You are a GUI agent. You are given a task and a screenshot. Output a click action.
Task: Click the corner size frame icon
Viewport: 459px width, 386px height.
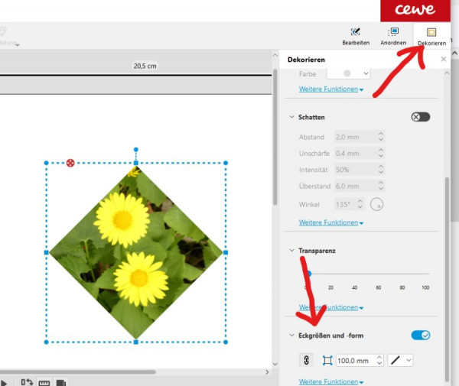327,360
